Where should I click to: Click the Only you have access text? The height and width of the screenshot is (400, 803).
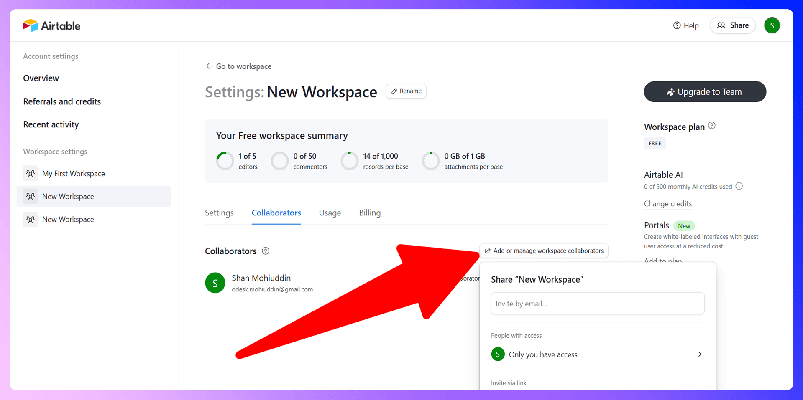[543, 354]
